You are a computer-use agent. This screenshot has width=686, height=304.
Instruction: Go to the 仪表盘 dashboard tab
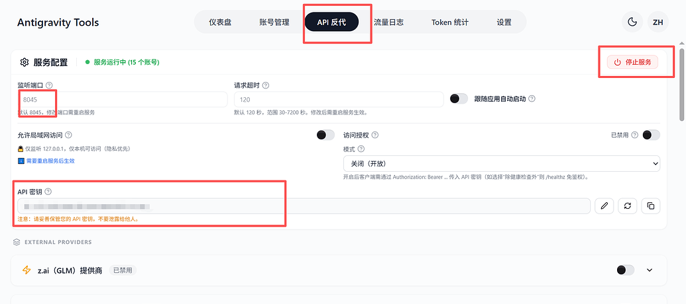(x=220, y=22)
